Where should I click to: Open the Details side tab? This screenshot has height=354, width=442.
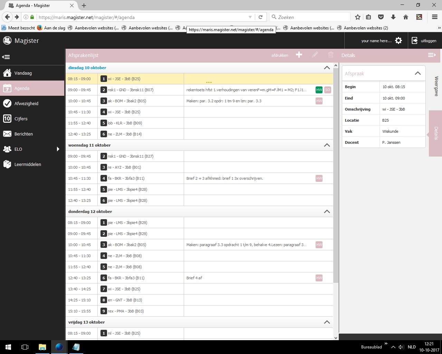[x=436, y=133]
